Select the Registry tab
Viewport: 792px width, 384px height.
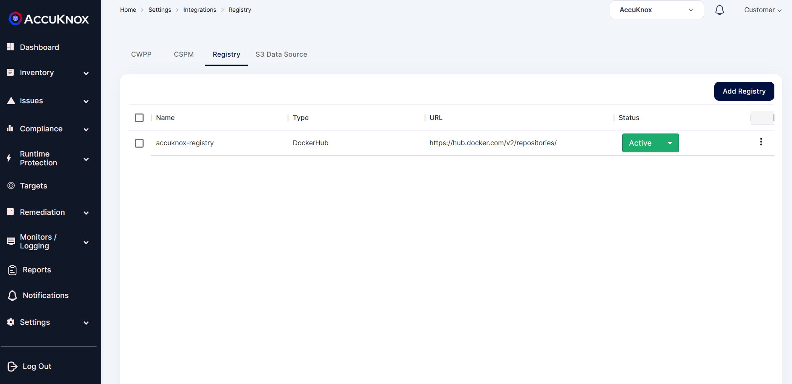click(x=226, y=54)
